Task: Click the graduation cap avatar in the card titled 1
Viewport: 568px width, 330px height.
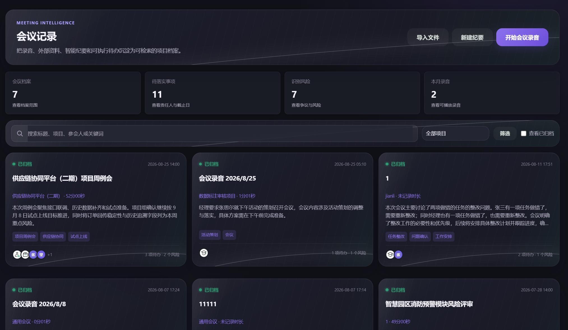Action: [390, 255]
